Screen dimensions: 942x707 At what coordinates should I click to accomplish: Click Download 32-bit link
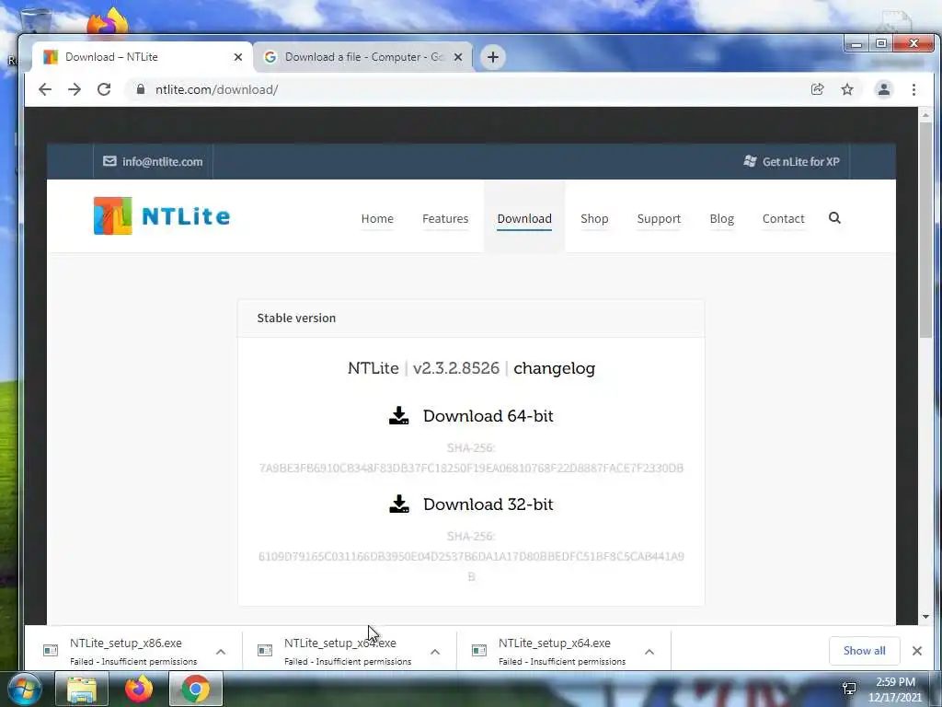[x=488, y=504]
